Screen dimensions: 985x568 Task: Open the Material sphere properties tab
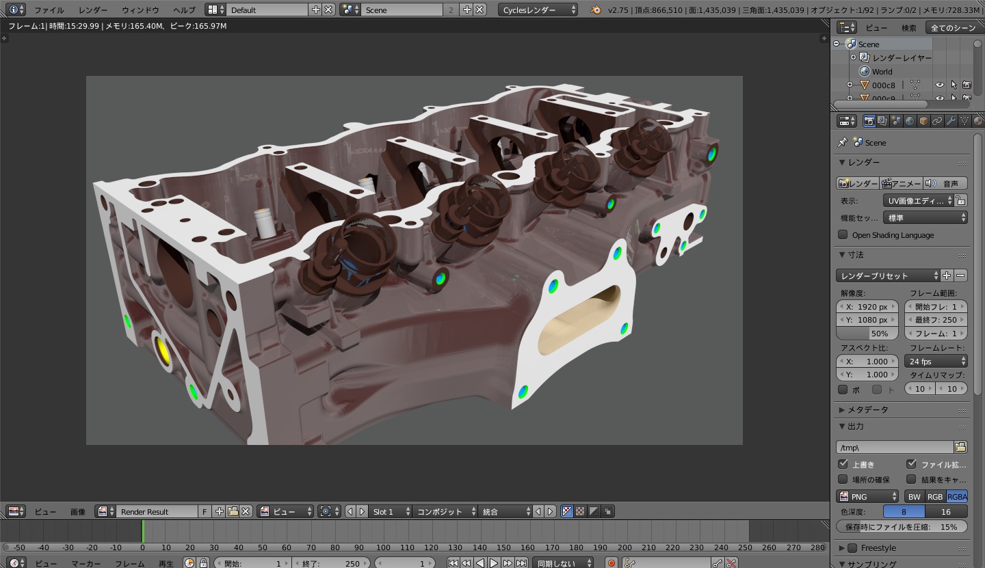pyautogui.click(x=978, y=120)
